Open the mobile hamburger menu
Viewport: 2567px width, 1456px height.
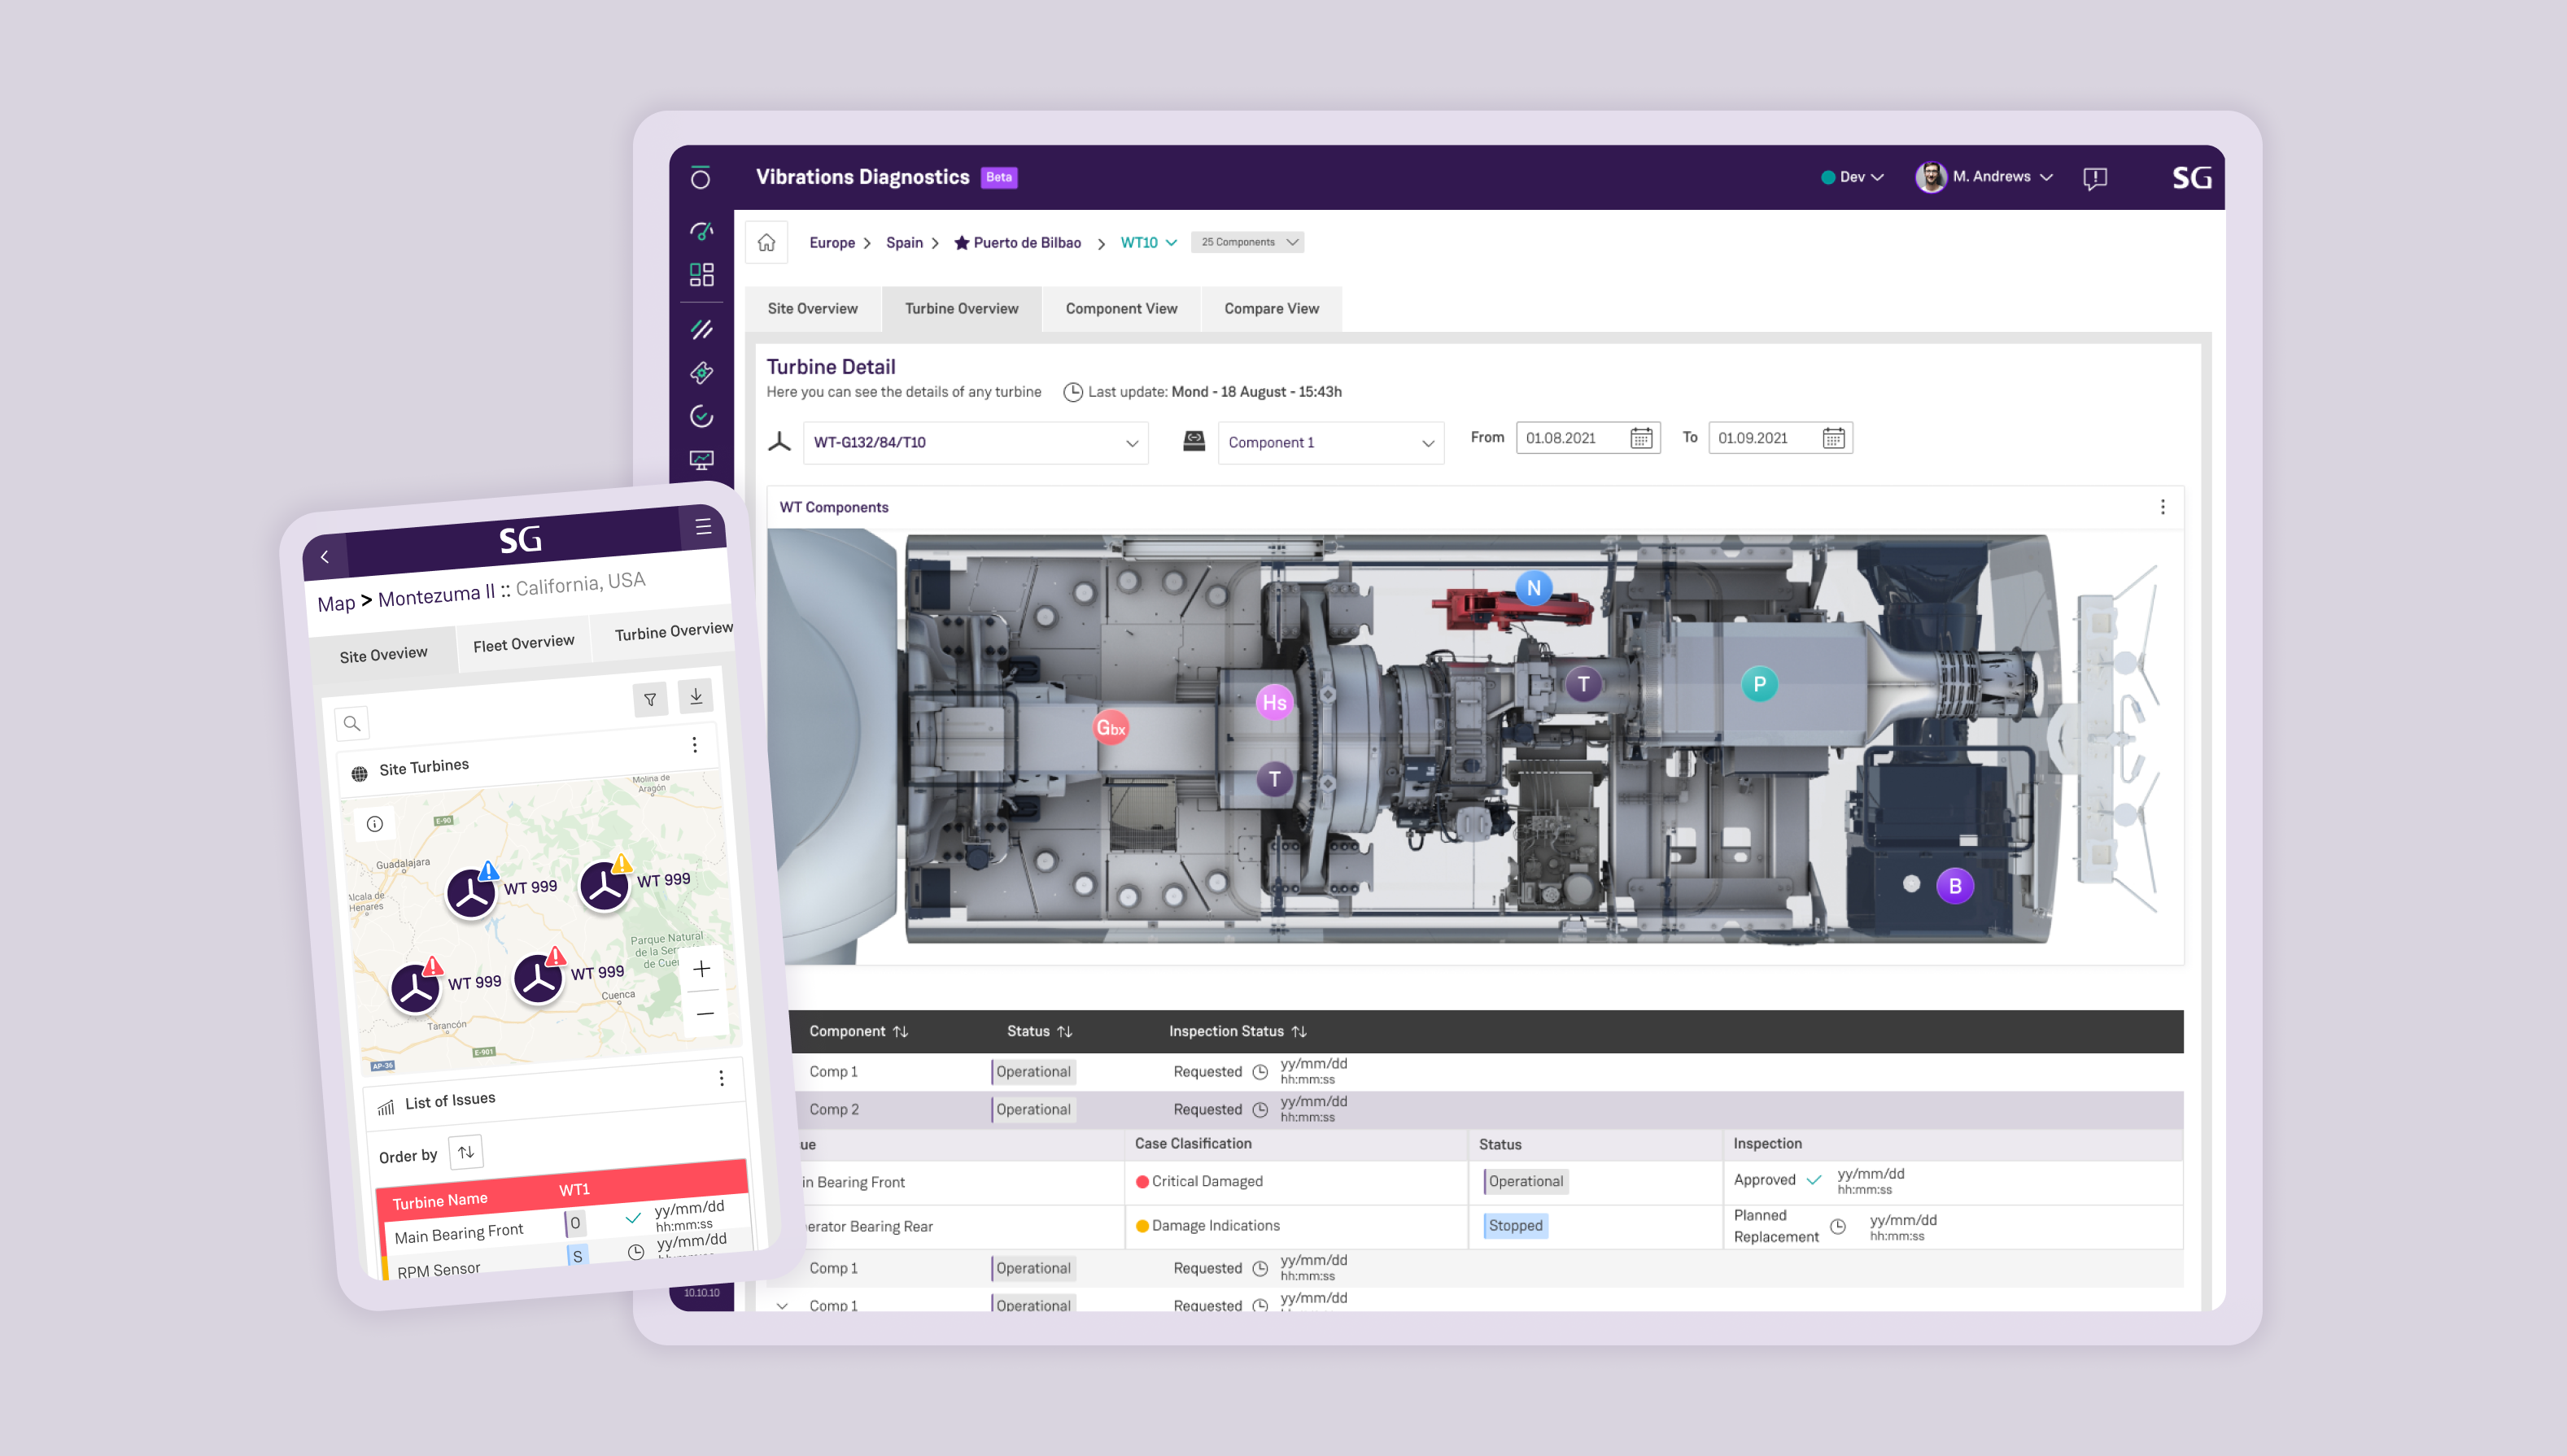(x=703, y=526)
